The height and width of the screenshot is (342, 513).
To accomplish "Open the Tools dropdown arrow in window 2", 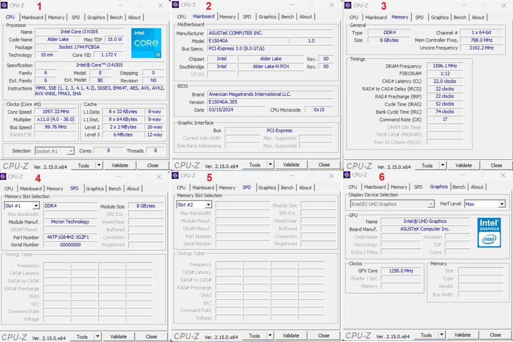I will (x=270, y=165).
